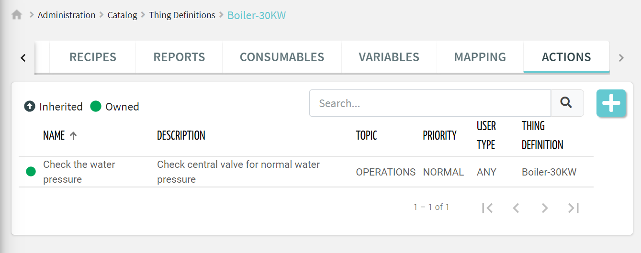641x253 pixels.
Task: Focus the Search input field
Action: tap(430, 103)
